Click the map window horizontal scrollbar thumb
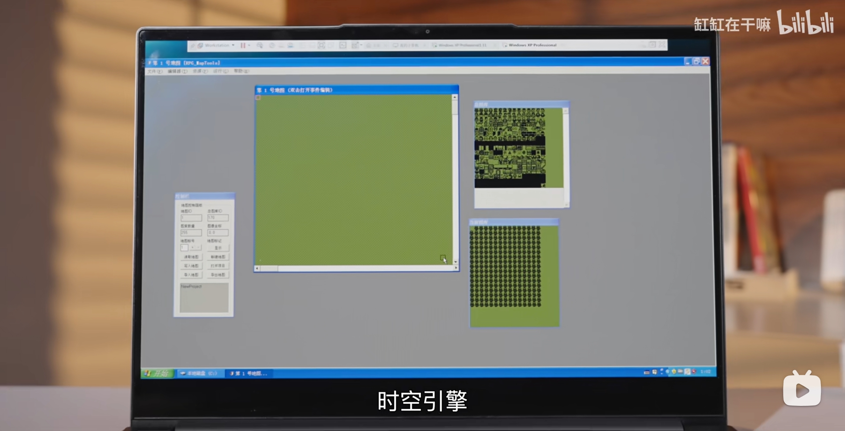This screenshot has width=845, height=431. click(x=269, y=269)
